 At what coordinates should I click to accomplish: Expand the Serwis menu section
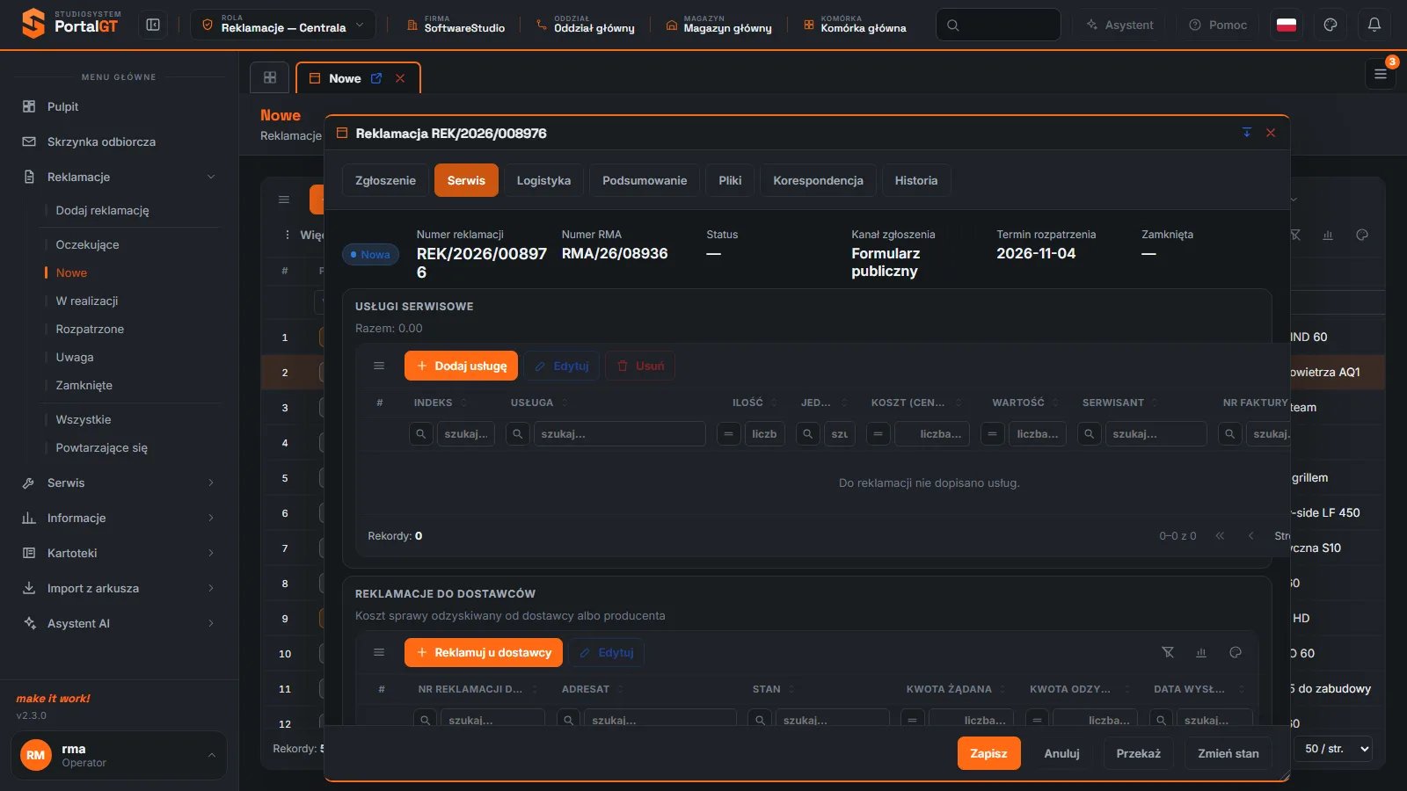coord(119,483)
